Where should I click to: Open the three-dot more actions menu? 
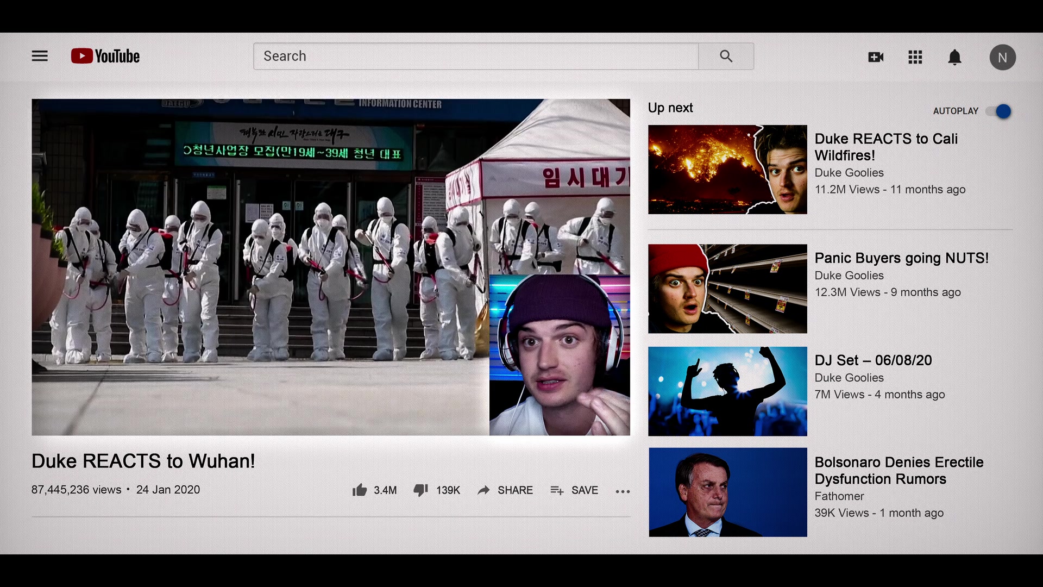click(623, 491)
